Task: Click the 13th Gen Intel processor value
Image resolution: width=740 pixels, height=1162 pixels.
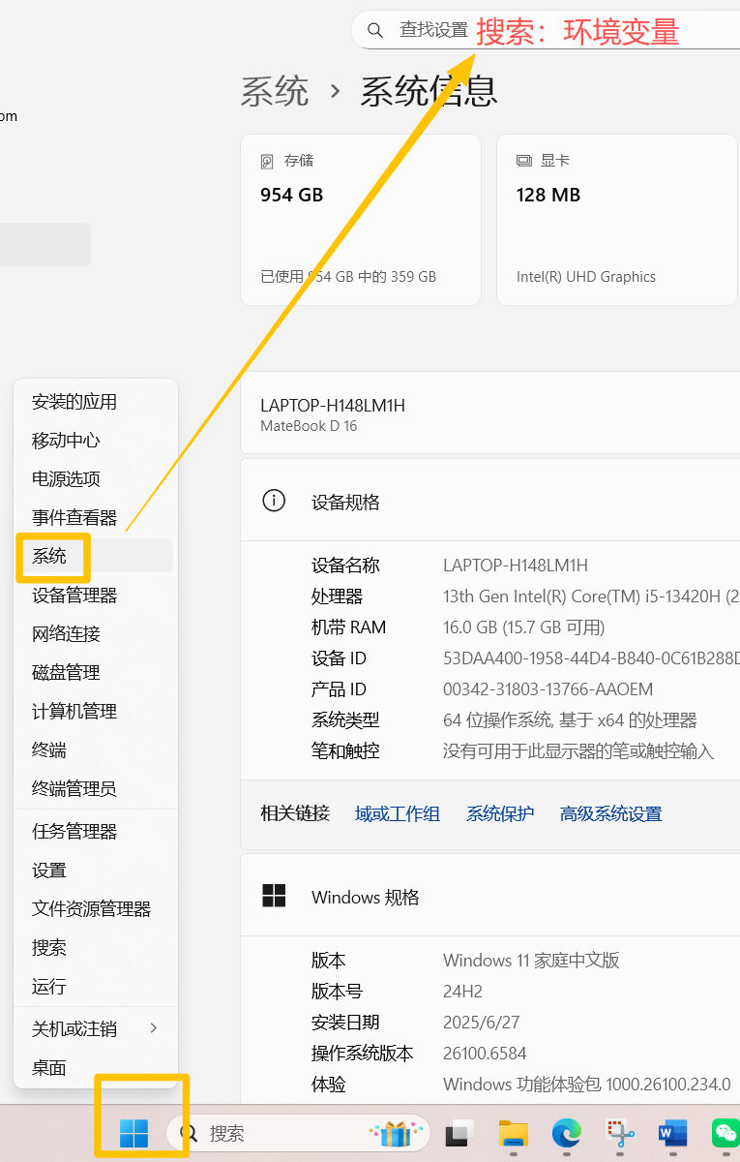Action: point(591,596)
